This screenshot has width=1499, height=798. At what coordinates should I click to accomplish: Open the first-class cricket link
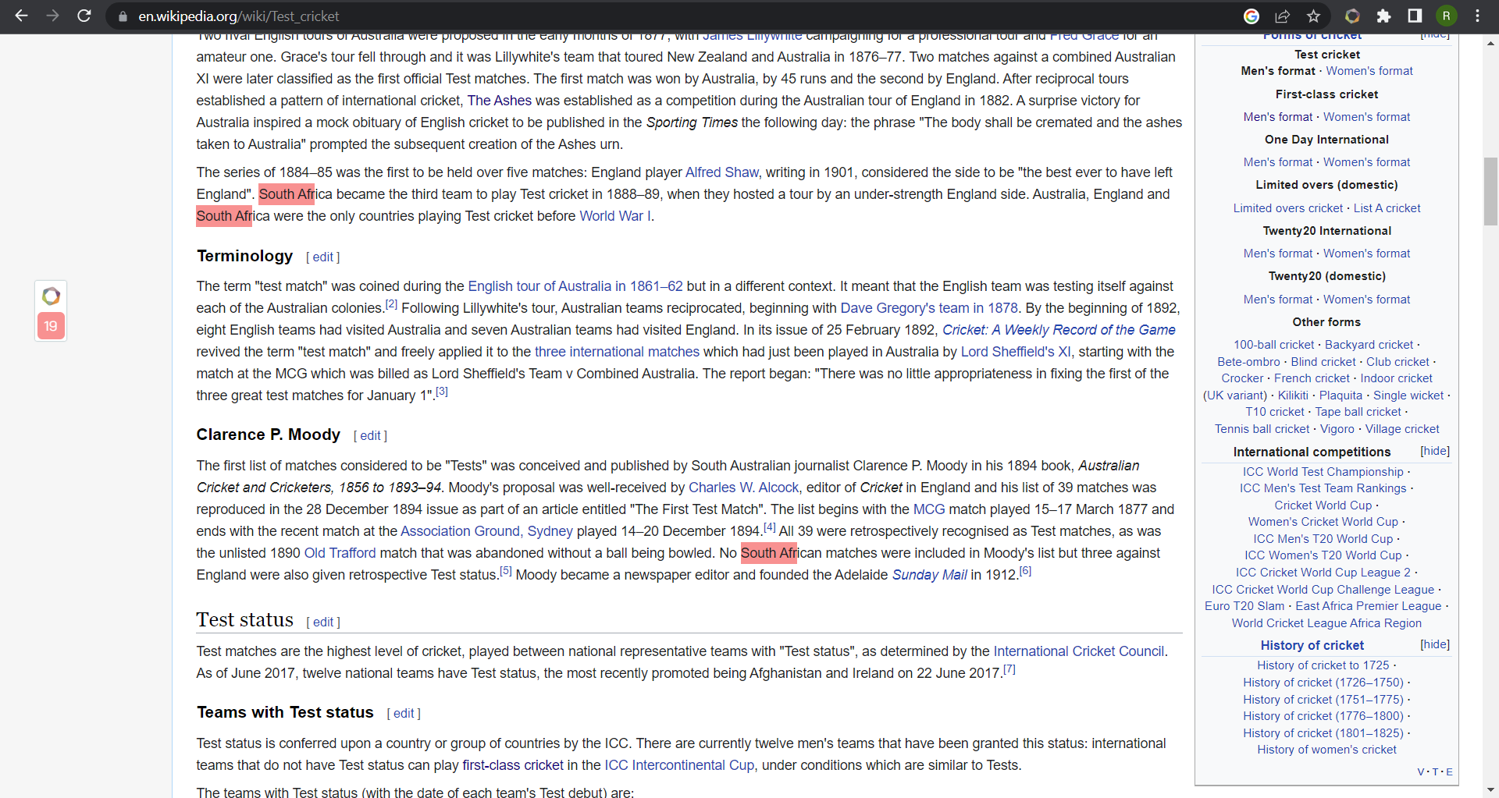pos(512,765)
